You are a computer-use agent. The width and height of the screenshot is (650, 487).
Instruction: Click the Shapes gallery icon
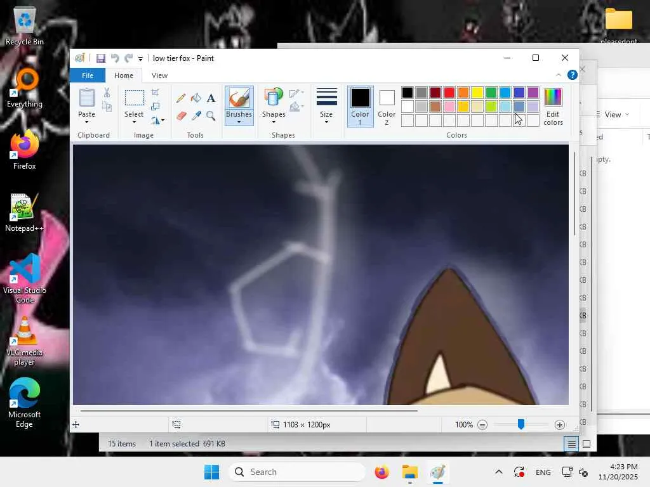tap(274, 98)
